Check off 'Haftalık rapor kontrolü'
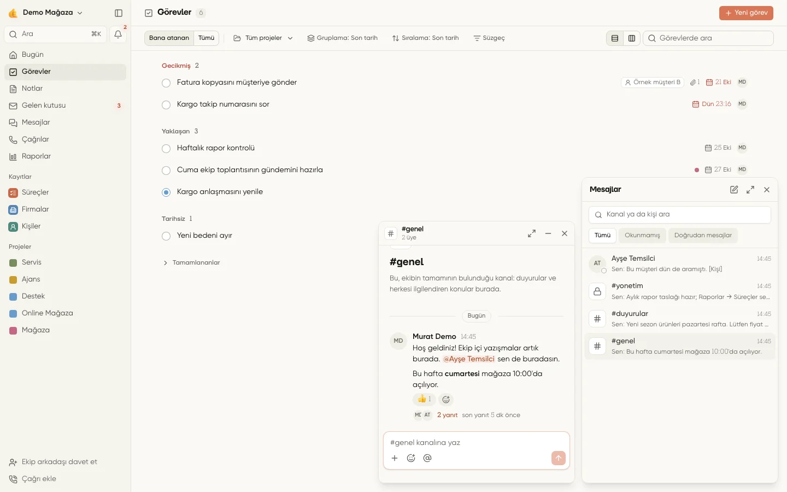The image size is (787, 492). pyautogui.click(x=166, y=149)
